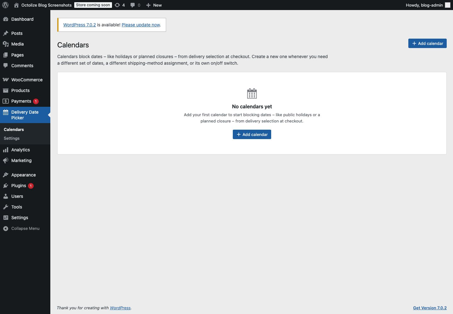Click the Howdy, blog-admin account text

pos(424,5)
